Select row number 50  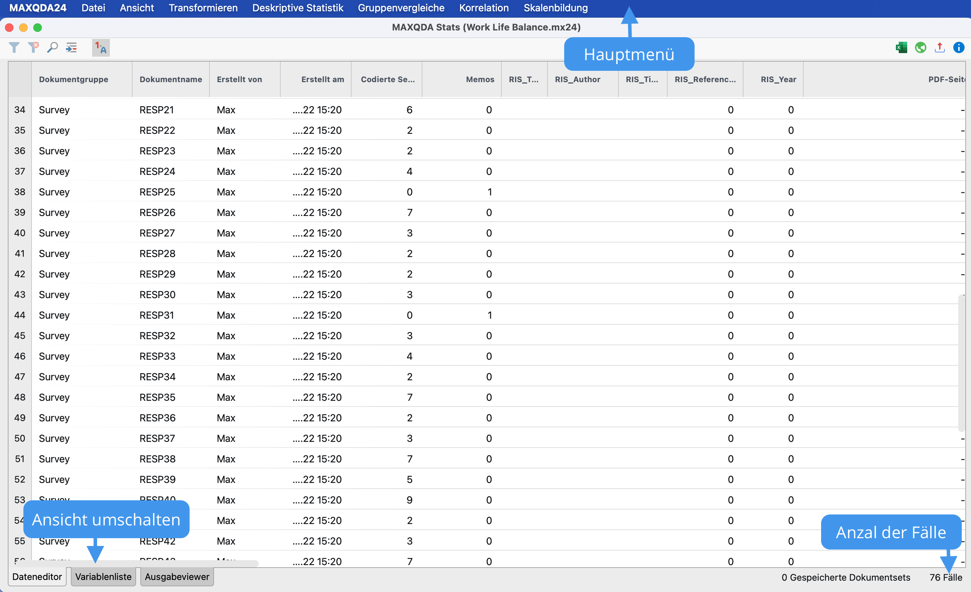point(20,438)
